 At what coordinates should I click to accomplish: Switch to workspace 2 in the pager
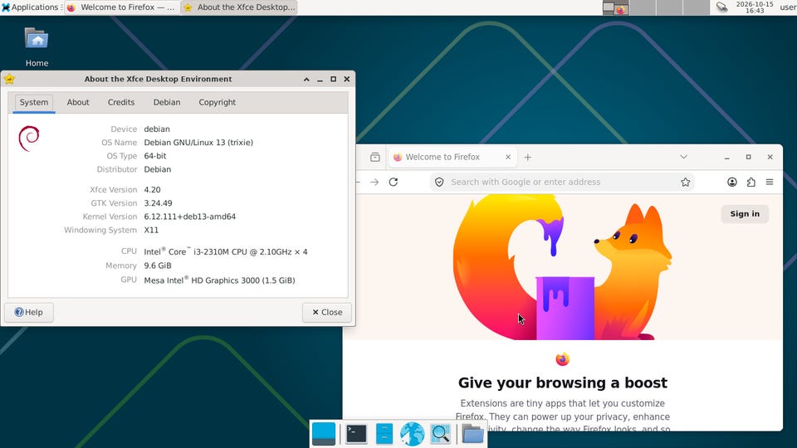click(x=643, y=7)
